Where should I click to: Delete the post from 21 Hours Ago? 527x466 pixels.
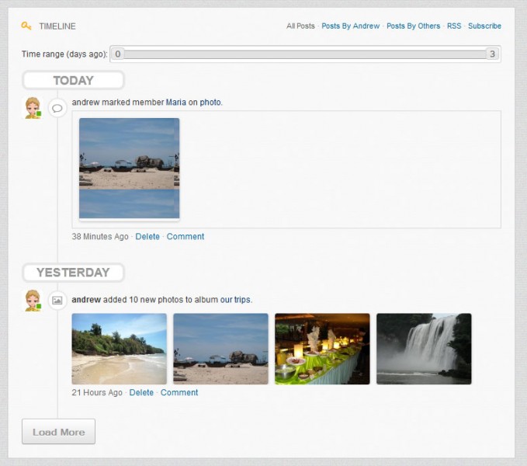[141, 392]
